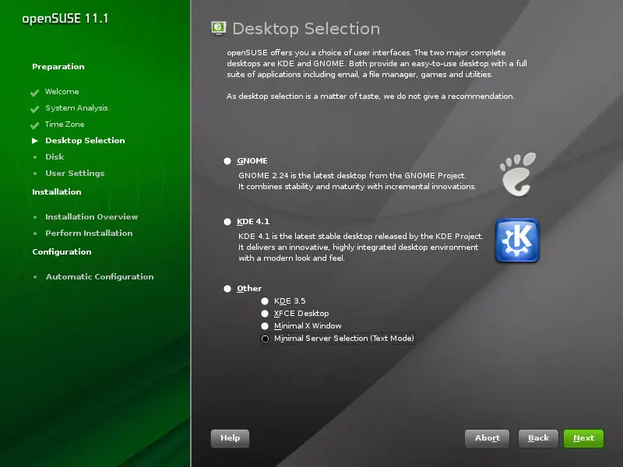Image resolution: width=623 pixels, height=467 pixels.
Task: Click the 'we do not give a recommendation' line
Action: click(371, 96)
